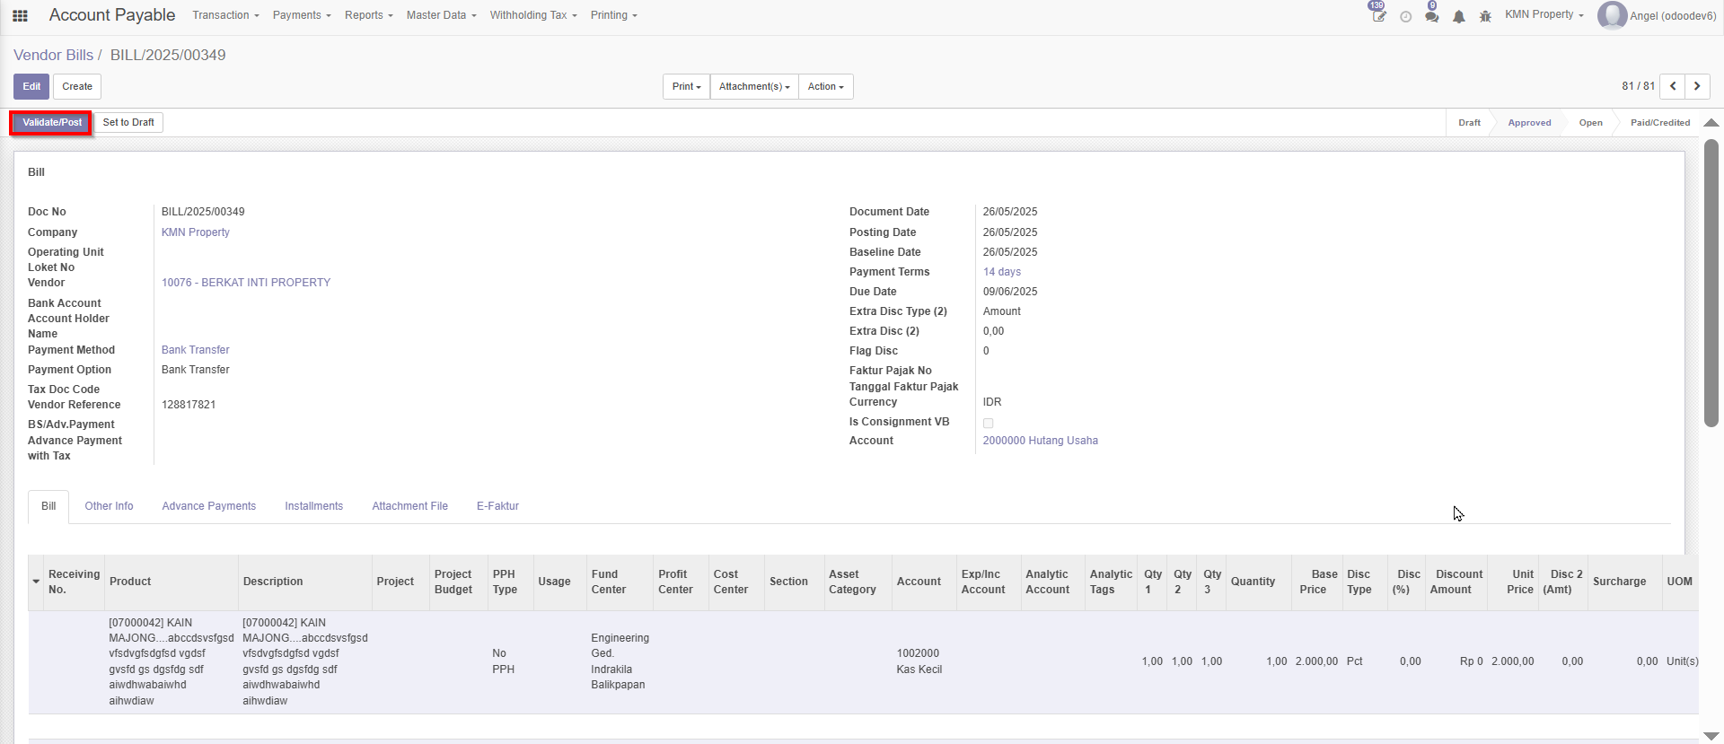Image resolution: width=1724 pixels, height=744 pixels.
Task: Sort by Unit Price column header
Action: [x=1514, y=582]
